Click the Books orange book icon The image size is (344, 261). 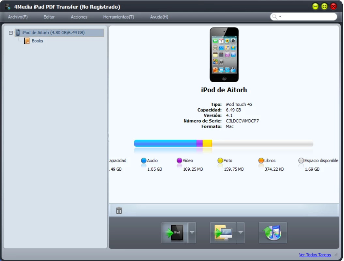click(x=27, y=41)
